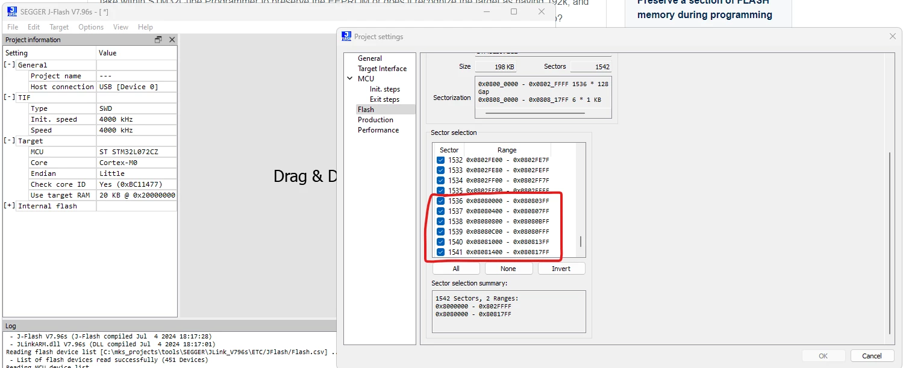903x368 pixels.
Task: Click the Sector selection summary text box
Action: point(509,311)
